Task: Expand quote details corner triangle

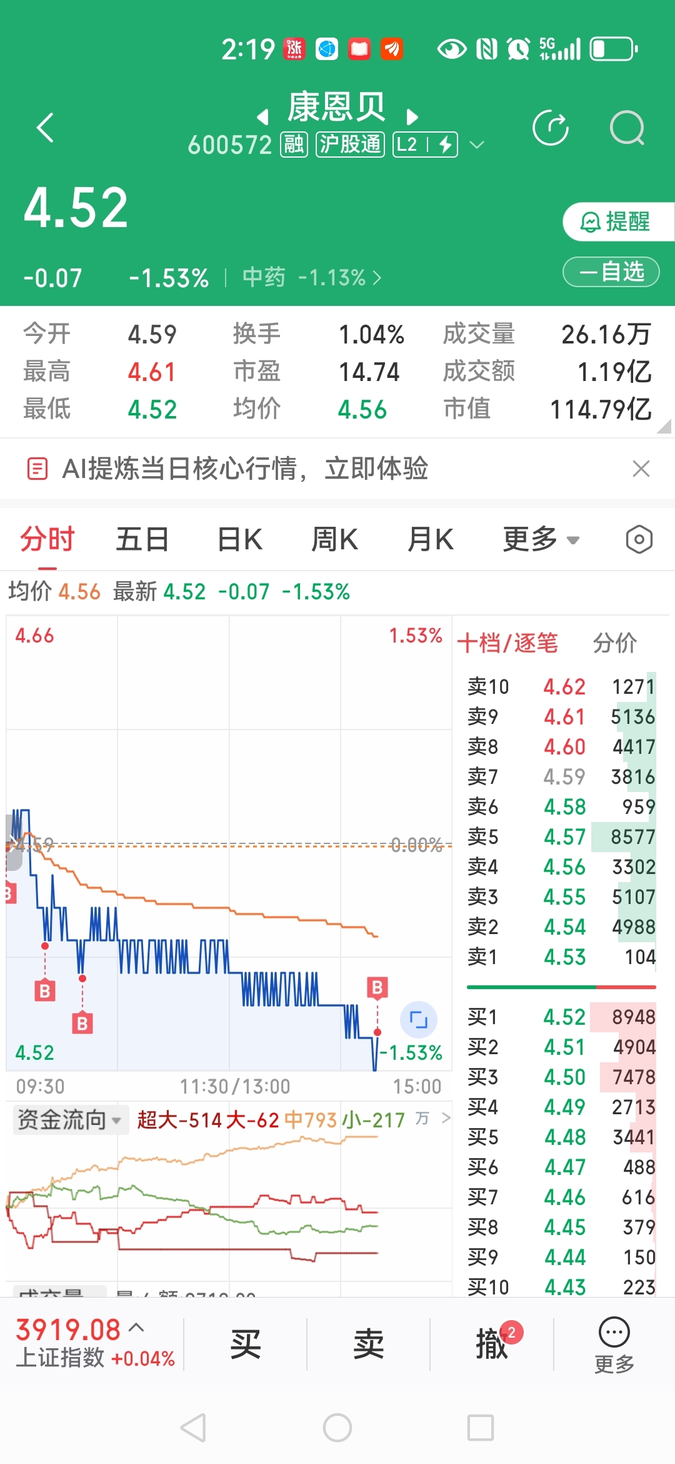Action: 664,427
